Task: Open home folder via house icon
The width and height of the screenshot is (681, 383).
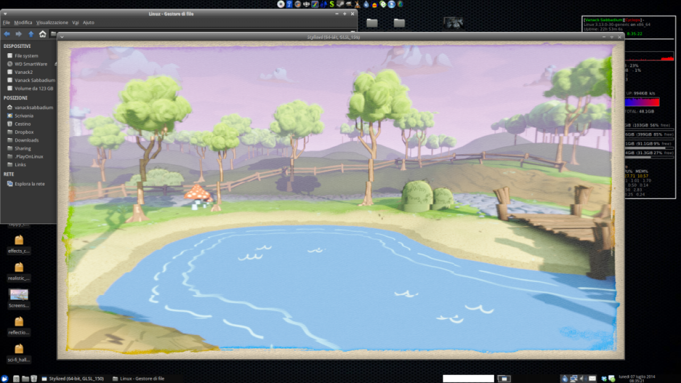Action: (x=43, y=34)
